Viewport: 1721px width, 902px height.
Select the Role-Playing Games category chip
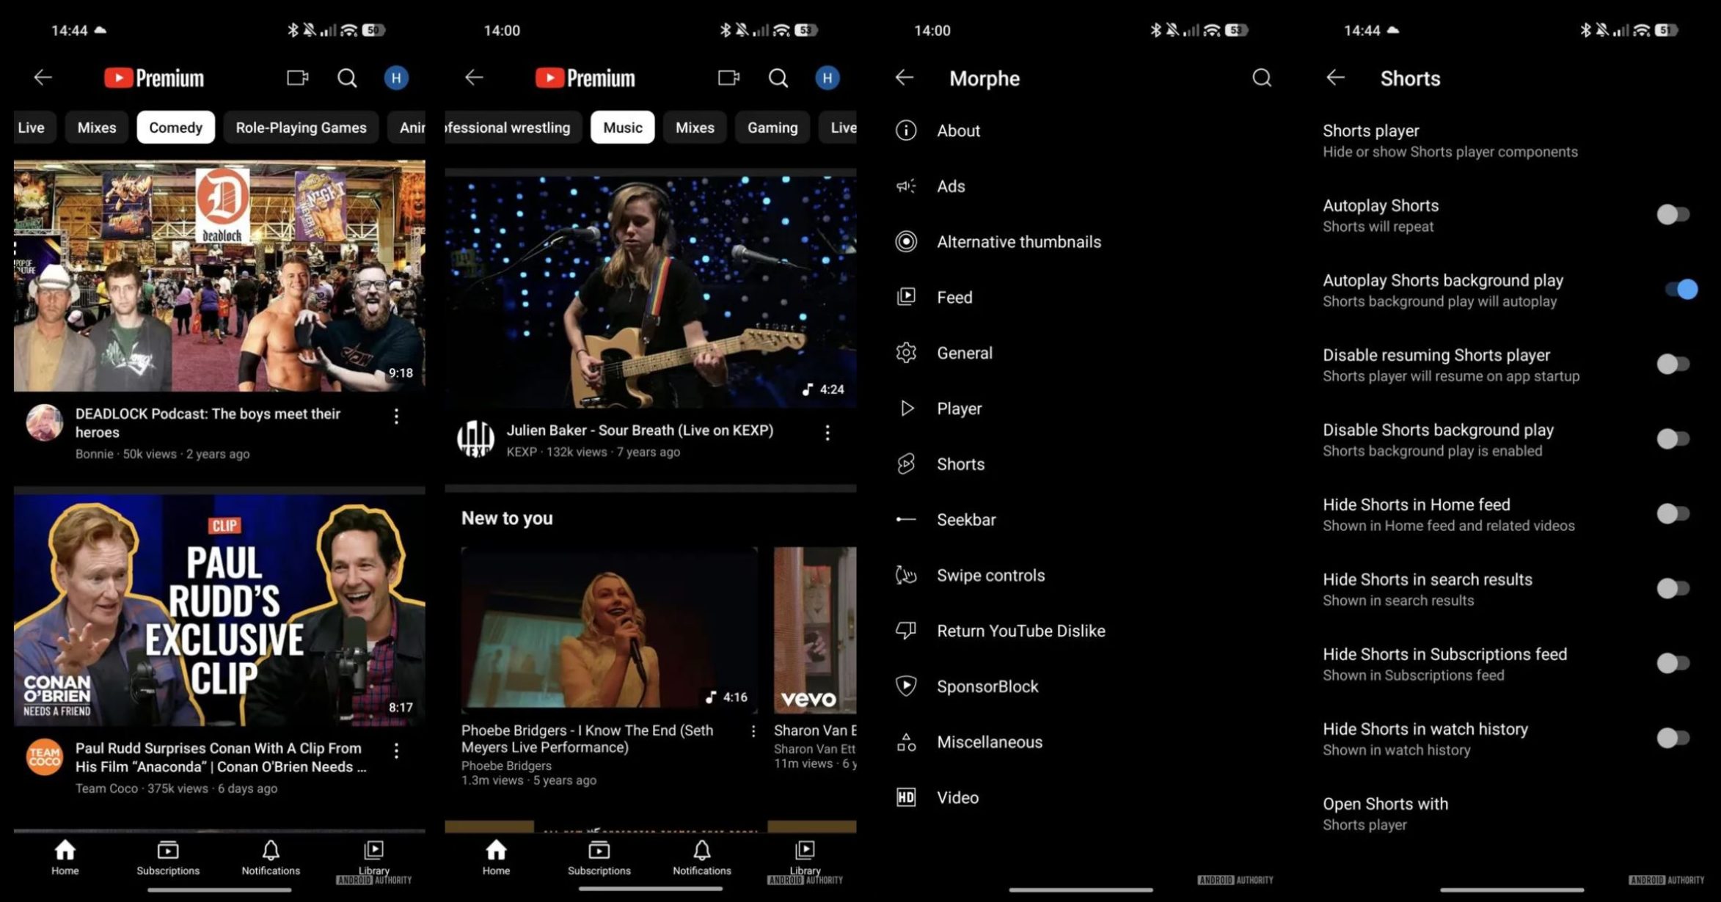pos(301,128)
